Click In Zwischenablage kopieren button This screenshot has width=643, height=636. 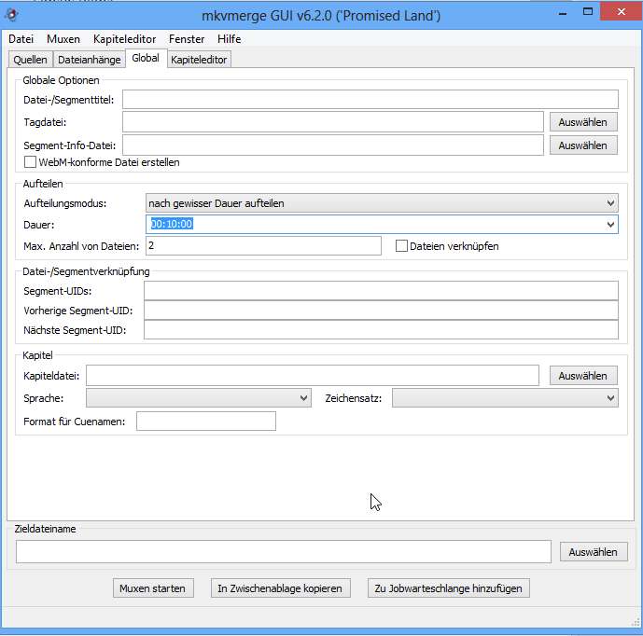[x=281, y=588]
